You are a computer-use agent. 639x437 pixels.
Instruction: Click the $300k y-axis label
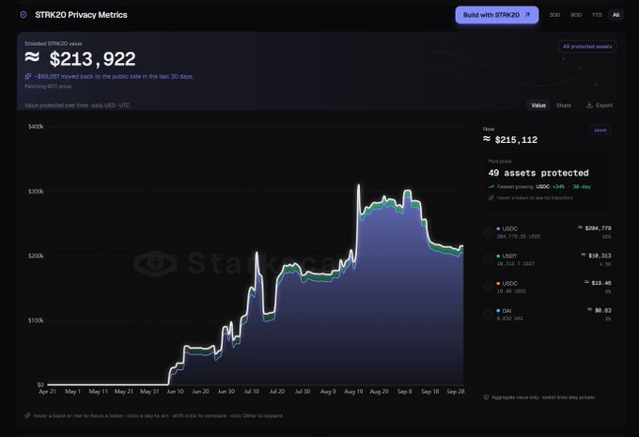(x=36, y=191)
